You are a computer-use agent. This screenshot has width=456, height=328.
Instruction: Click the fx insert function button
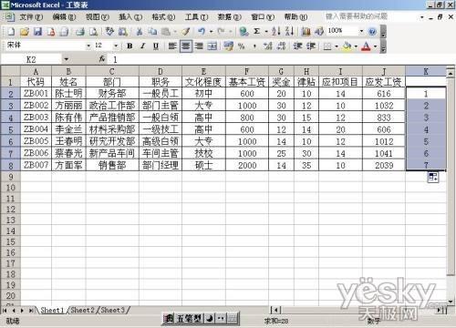tap(102, 59)
